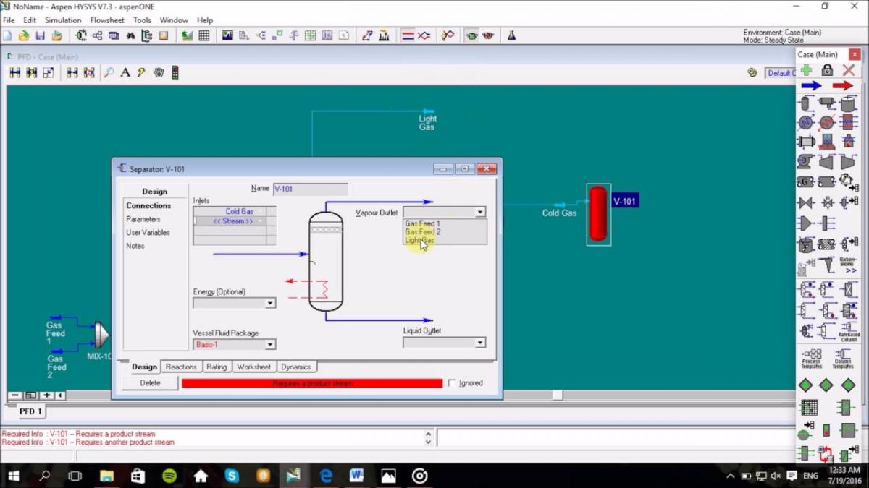Open the Energy (Optional) dropdown

click(270, 303)
